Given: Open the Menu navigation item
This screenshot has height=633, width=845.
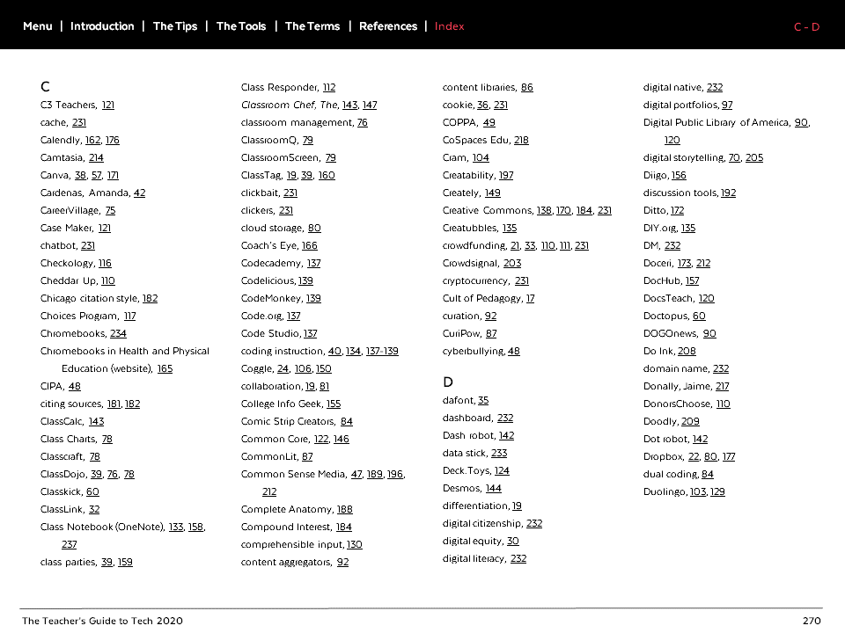Looking at the screenshot, I should pyautogui.click(x=38, y=25).
